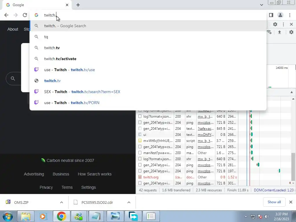The image size is (296, 222).
Task: Click the import HAR upload arrow icon
Action: click(280, 32)
